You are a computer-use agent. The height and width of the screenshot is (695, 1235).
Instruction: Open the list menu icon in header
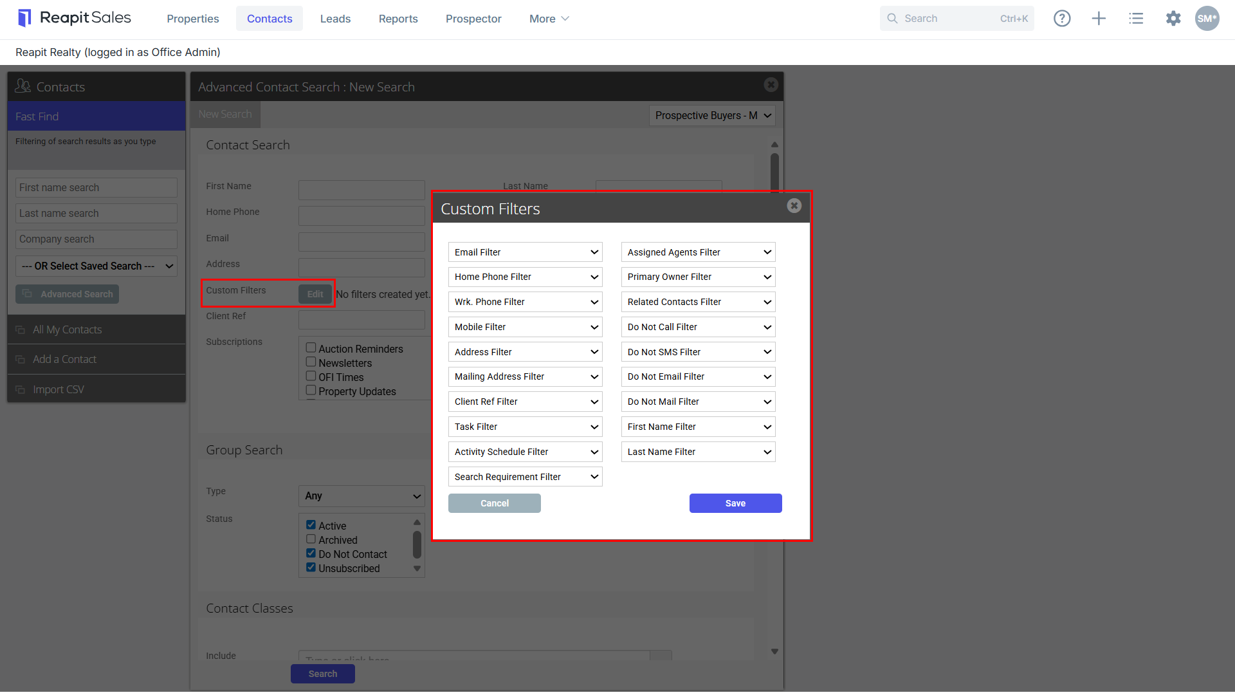(x=1136, y=19)
